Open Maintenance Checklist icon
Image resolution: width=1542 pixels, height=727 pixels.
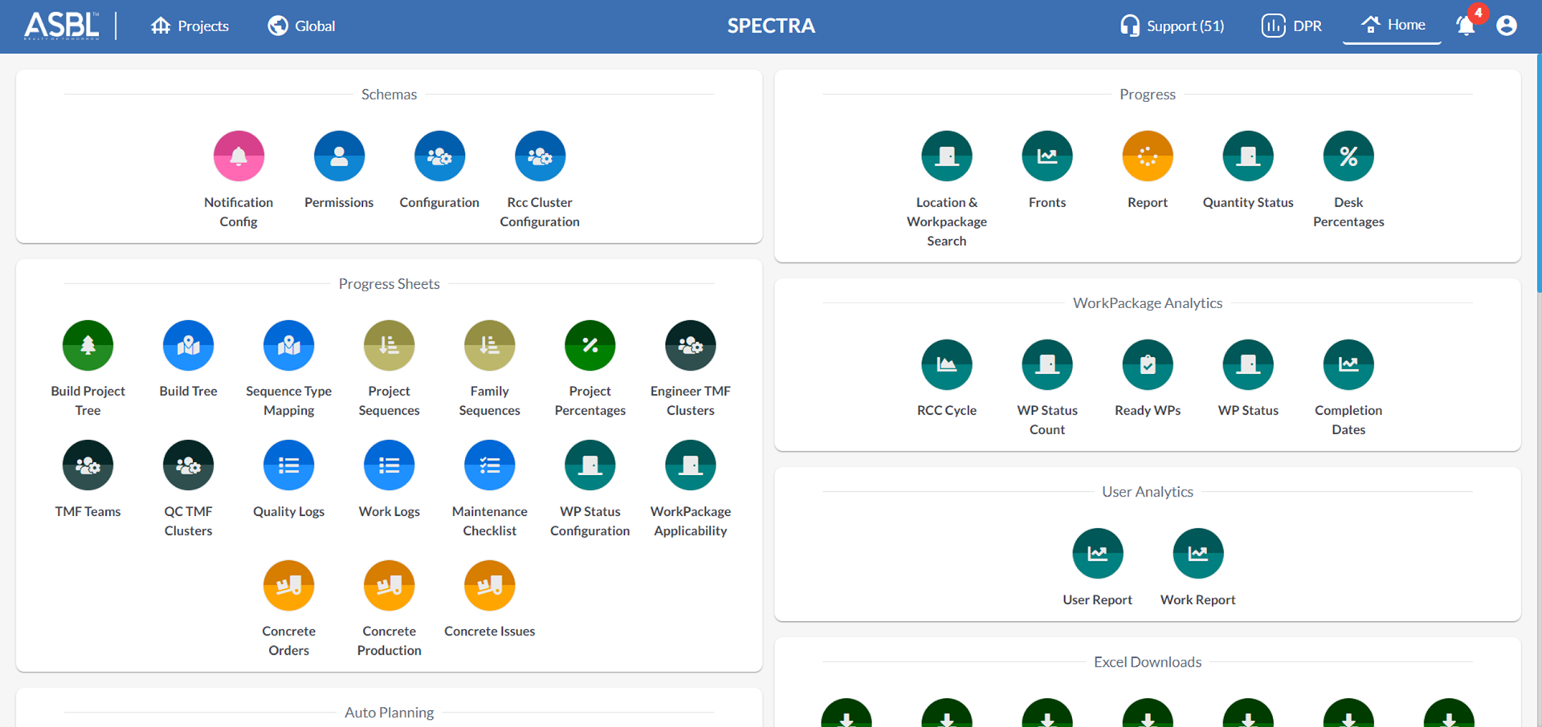pyautogui.click(x=489, y=465)
